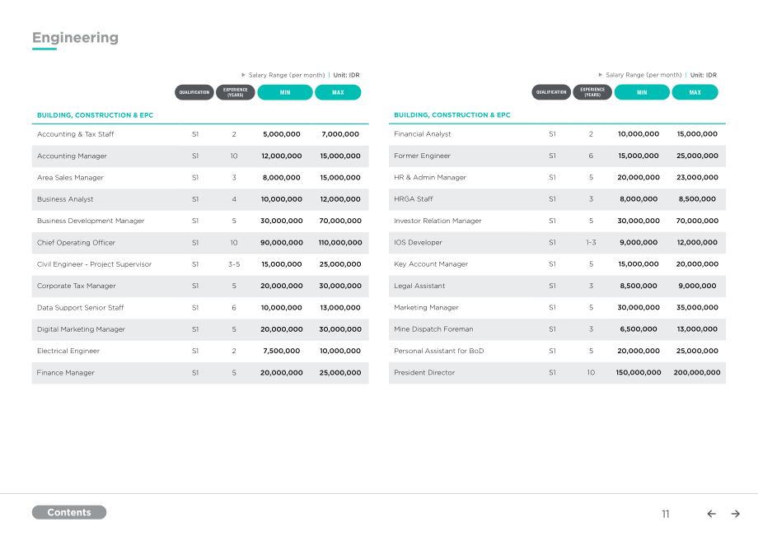758x536 pixels.
Task: Select Mine Dispatch Foreman max salary
Action: (697, 329)
